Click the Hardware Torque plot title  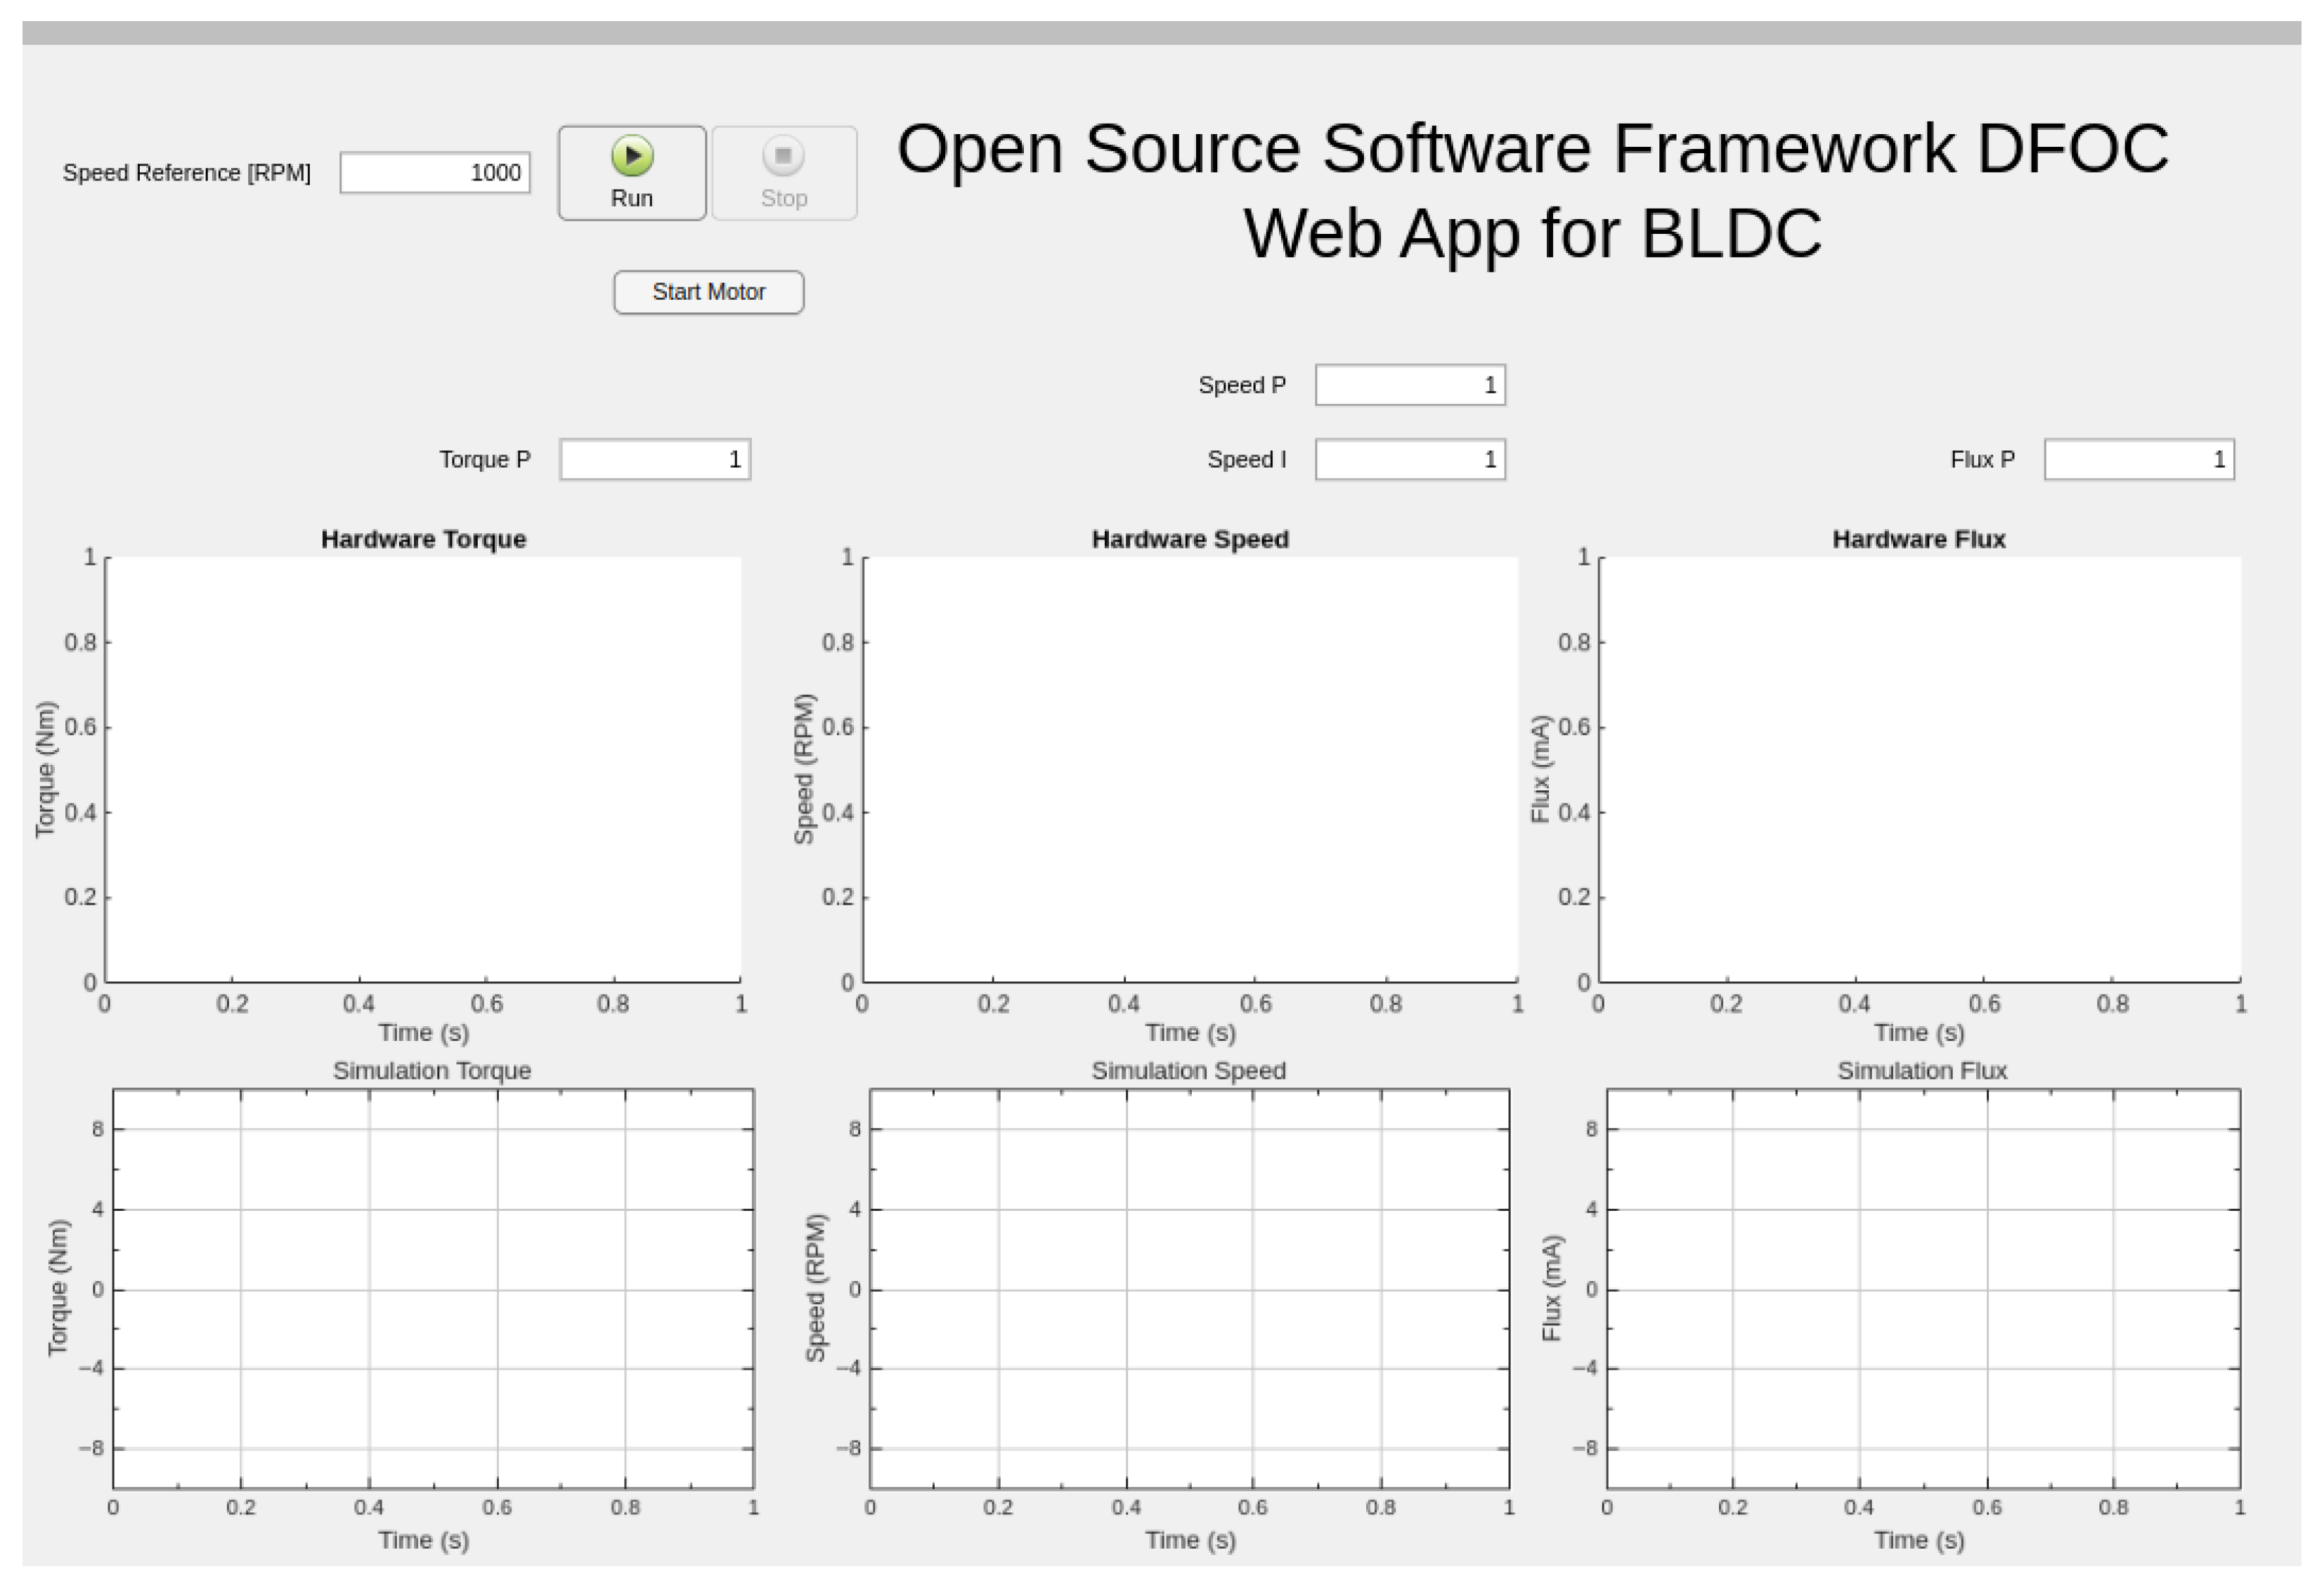423,539
